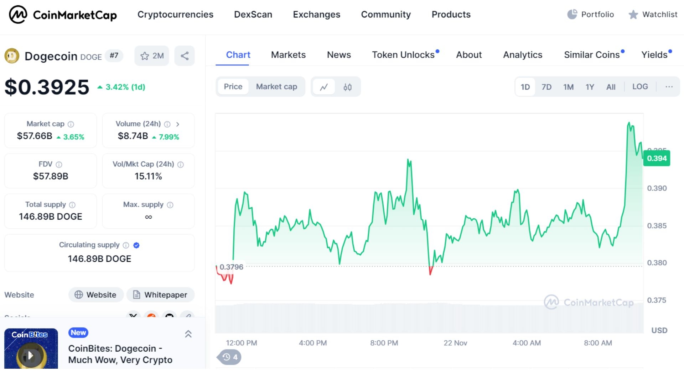Expand Volume 24h details chevron
This screenshot has width=684, height=384.
178,124
